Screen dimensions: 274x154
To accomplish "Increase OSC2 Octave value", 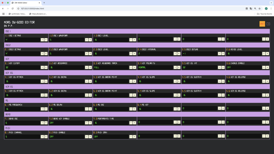I will [46, 54].
